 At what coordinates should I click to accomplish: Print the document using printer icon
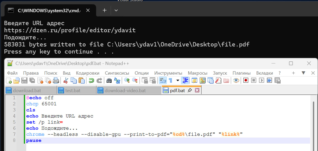coord(56,80)
